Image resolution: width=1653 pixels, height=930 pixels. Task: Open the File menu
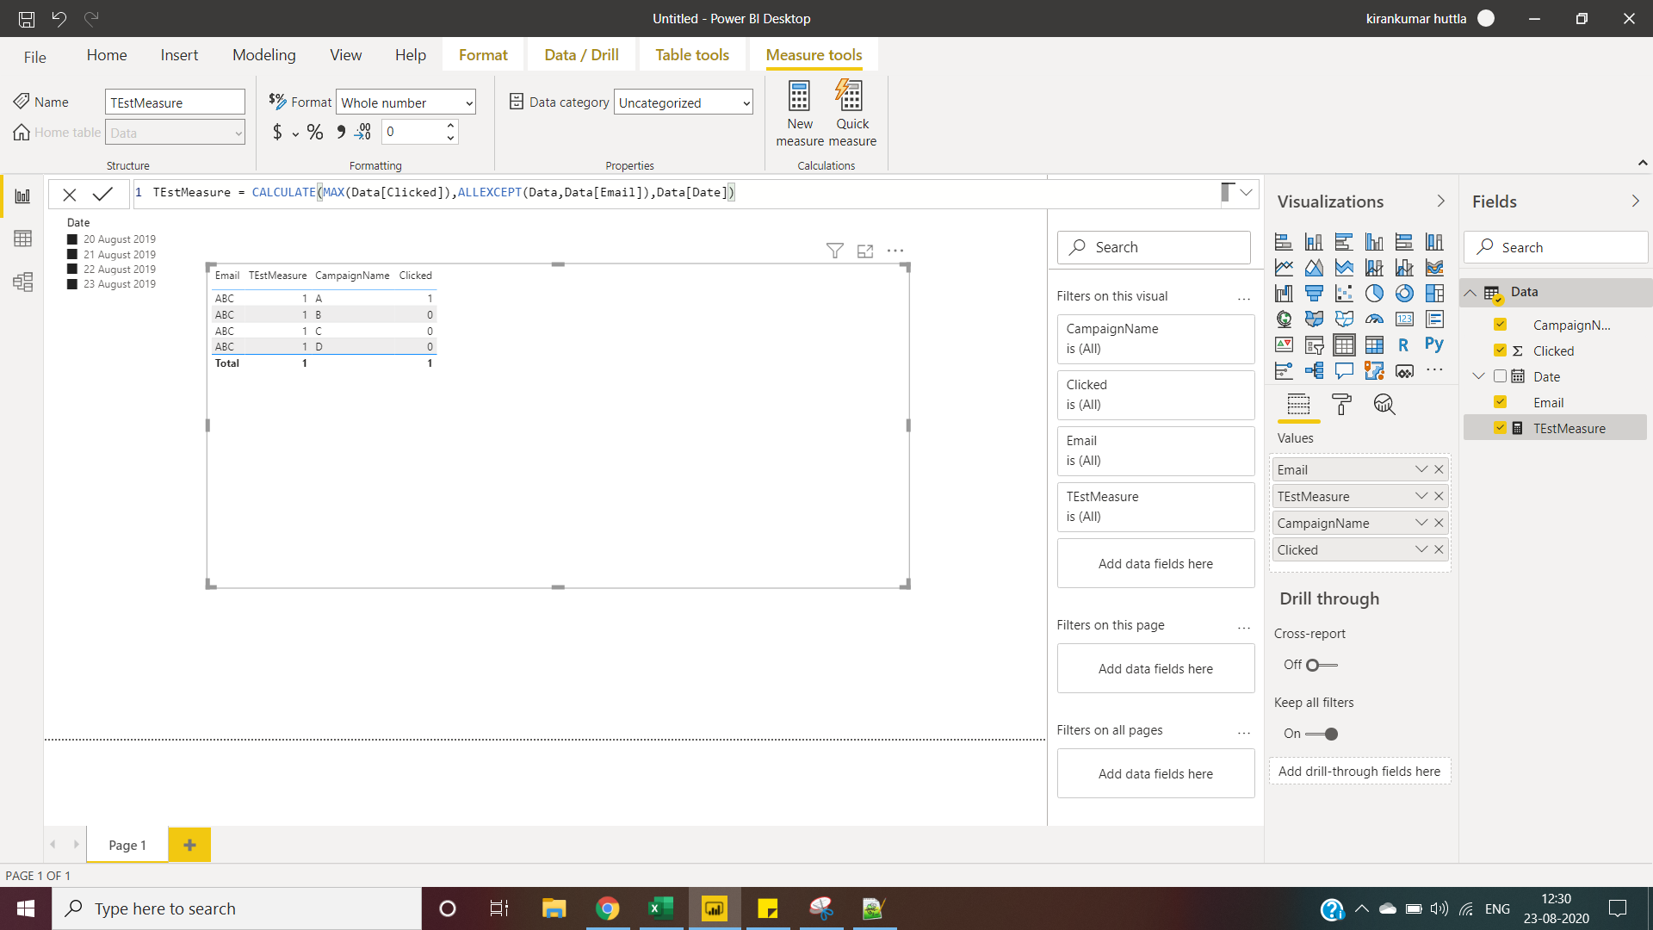pyautogui.click(x=35, y=57)
